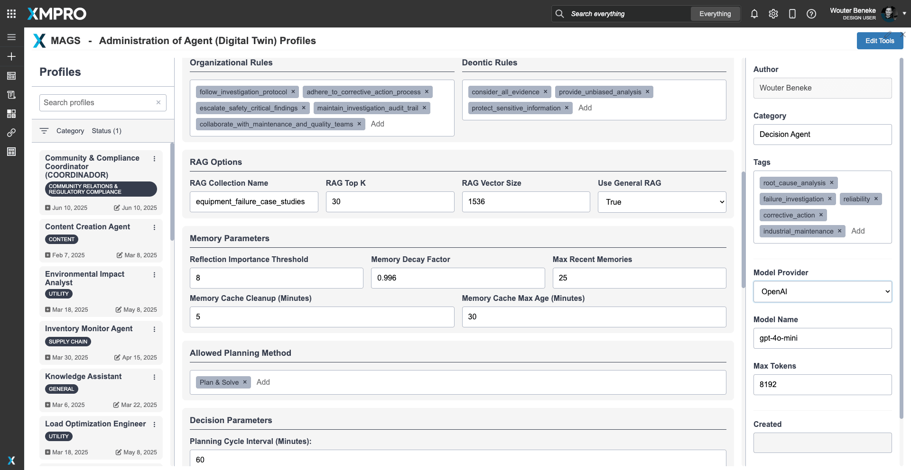This screenshot has width=911, height=470.
Task: Open the Status (1) filter
Action: point(106,131)
